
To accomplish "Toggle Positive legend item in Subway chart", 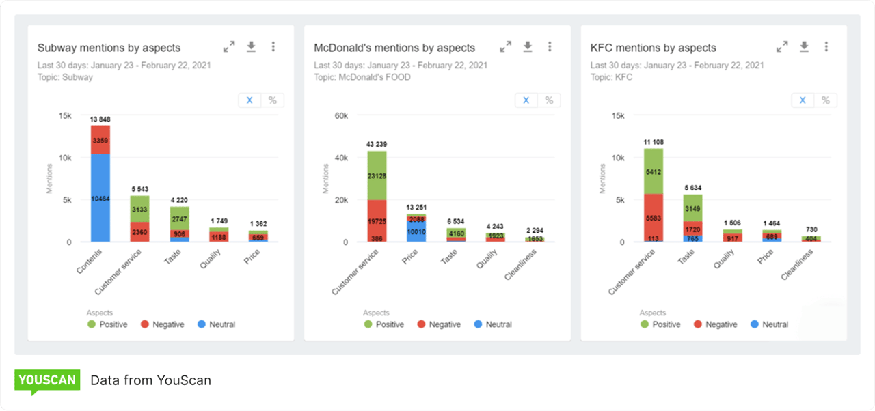I will click(x=107, y=324).
